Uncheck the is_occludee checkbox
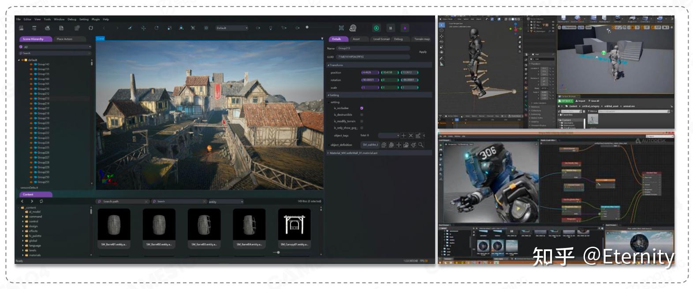693x289 pixels. tap(361, 108)
